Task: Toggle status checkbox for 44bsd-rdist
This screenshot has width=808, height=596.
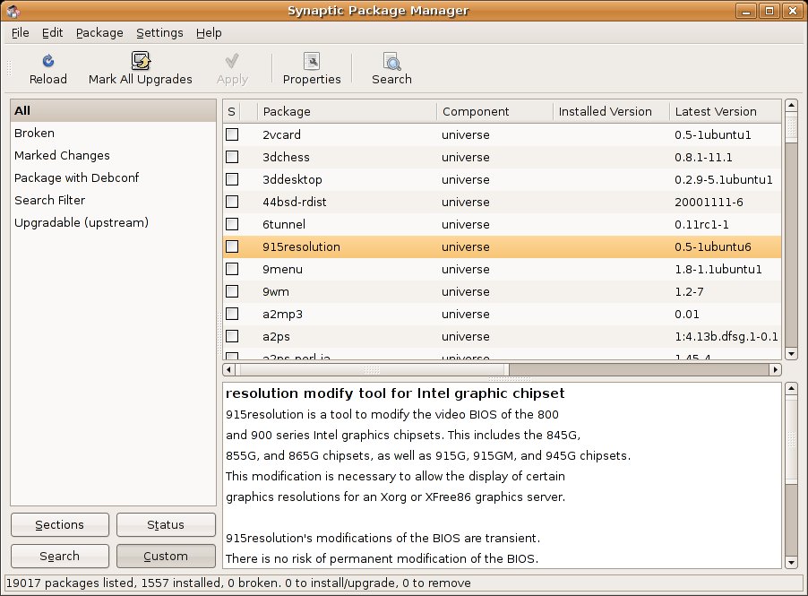Action: coord(232,202)
